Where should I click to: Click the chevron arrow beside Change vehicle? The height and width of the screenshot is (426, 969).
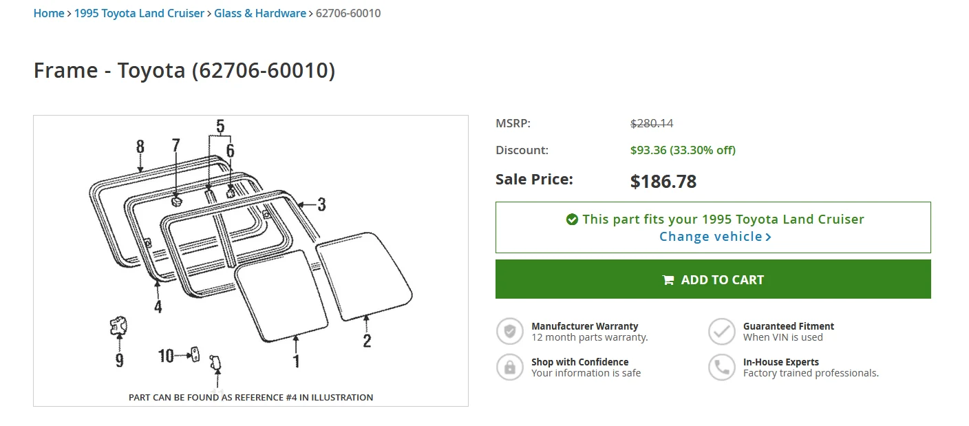pyautogui.click(x=768, y=237)
